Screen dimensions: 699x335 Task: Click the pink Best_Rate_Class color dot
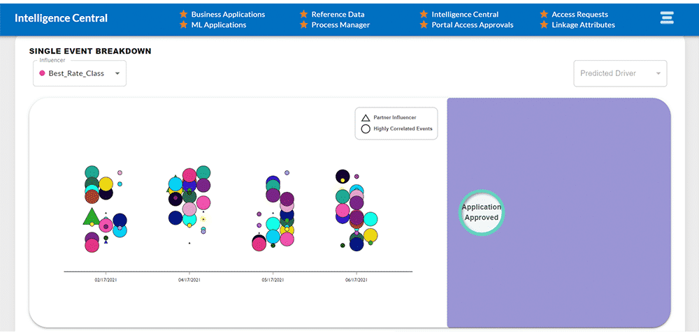tap(43, 73)
